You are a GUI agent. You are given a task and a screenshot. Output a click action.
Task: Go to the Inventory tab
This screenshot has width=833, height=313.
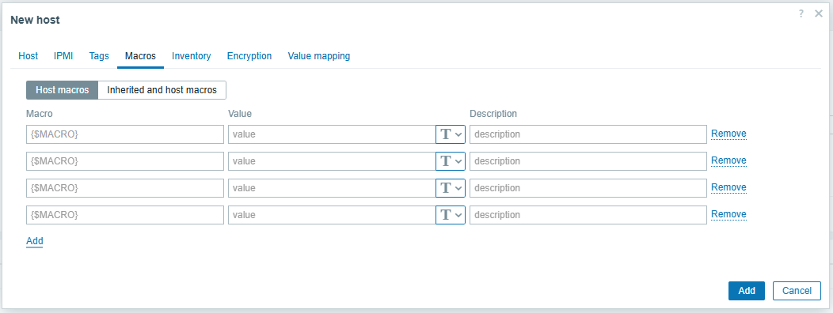(x=192, y=55)
